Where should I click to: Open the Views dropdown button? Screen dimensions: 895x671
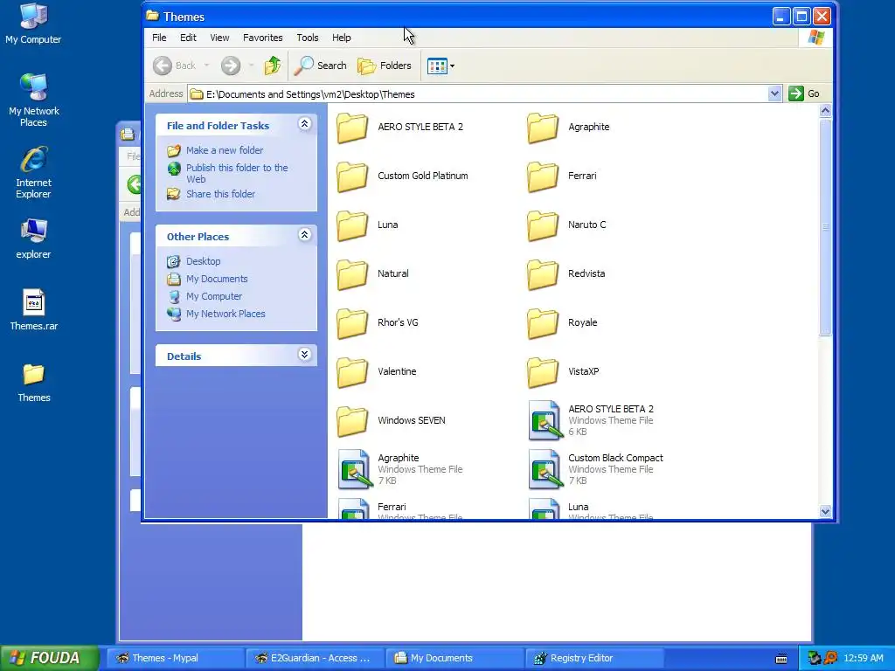click(441, 66)
